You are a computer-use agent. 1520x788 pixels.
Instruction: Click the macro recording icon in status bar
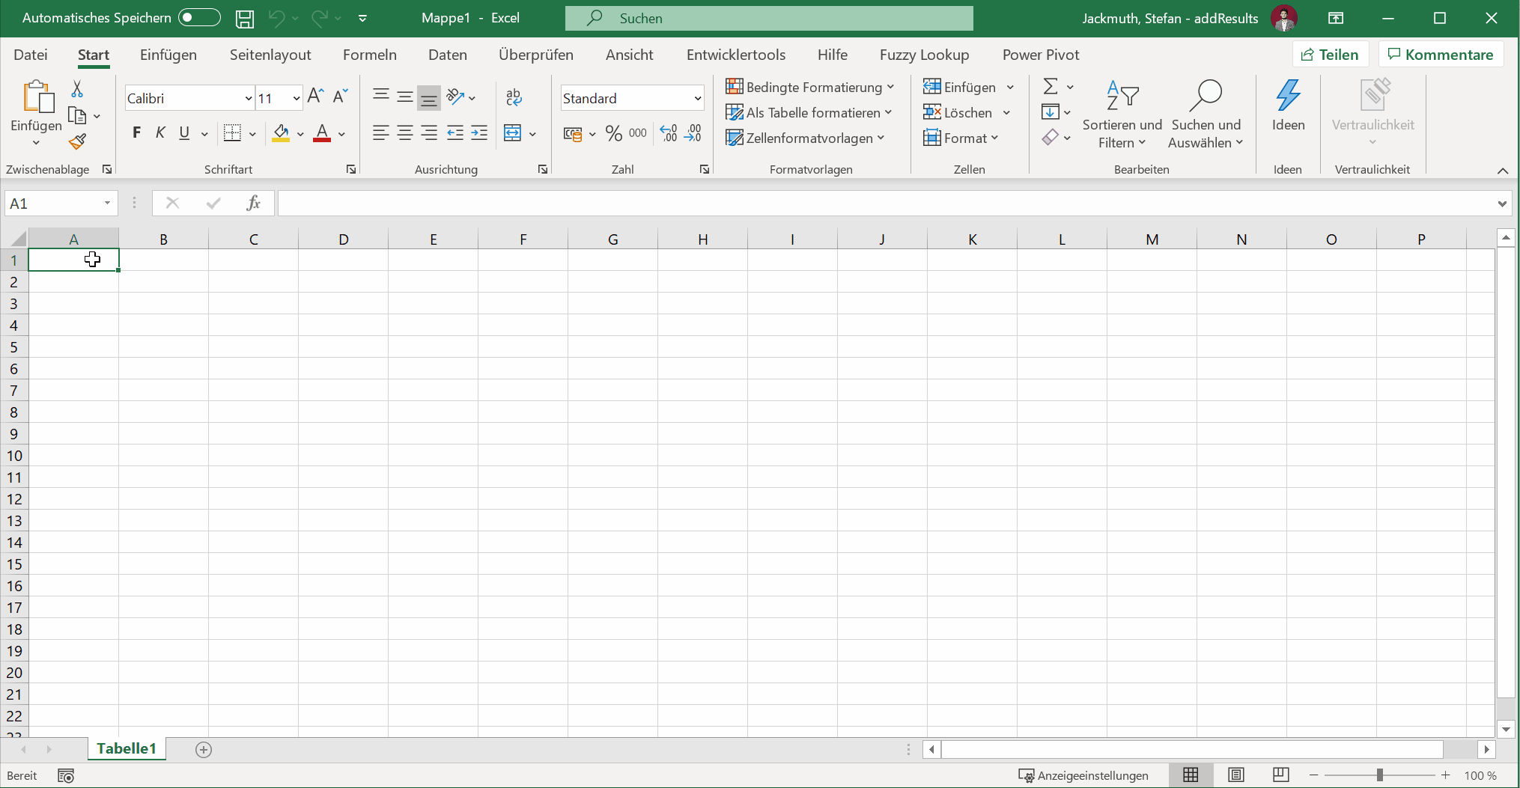click(66, 776)
